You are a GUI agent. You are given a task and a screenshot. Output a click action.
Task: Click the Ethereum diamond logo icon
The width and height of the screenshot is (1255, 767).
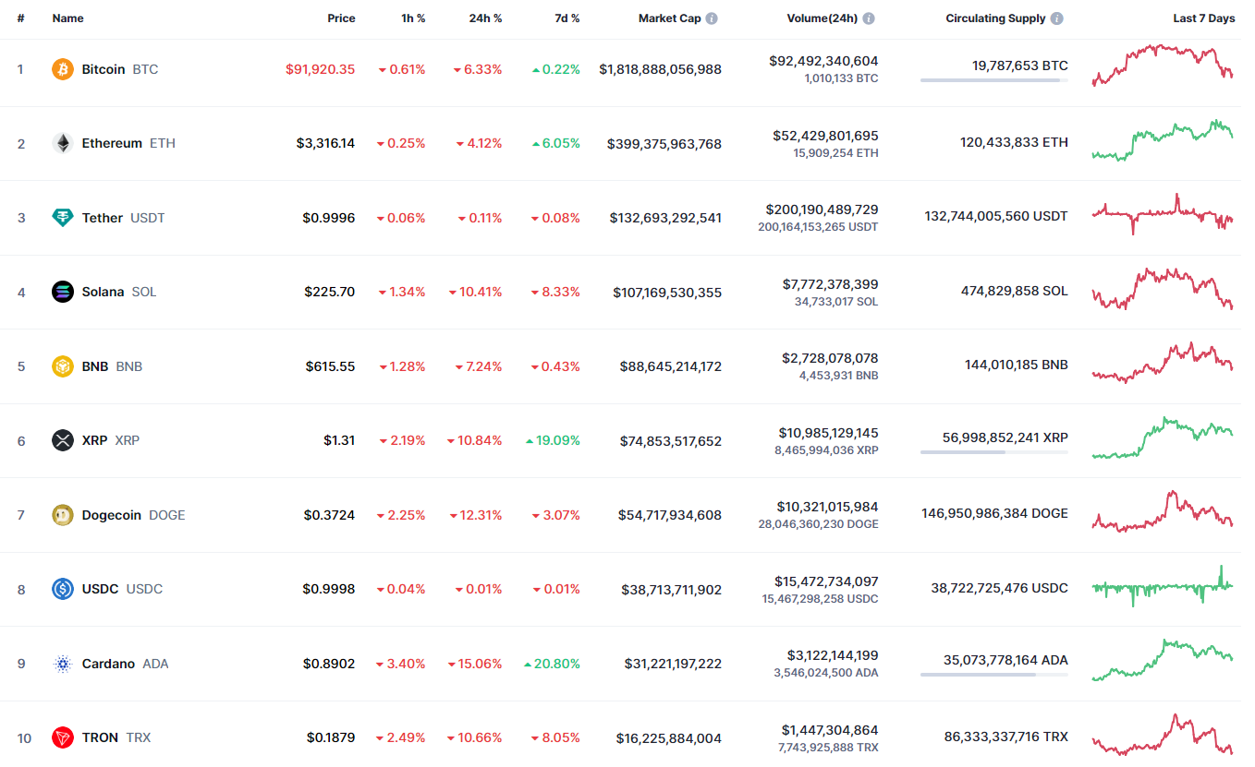pos(63,143)
